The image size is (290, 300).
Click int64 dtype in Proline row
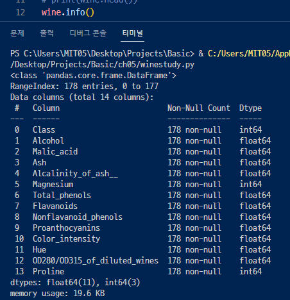250,272
